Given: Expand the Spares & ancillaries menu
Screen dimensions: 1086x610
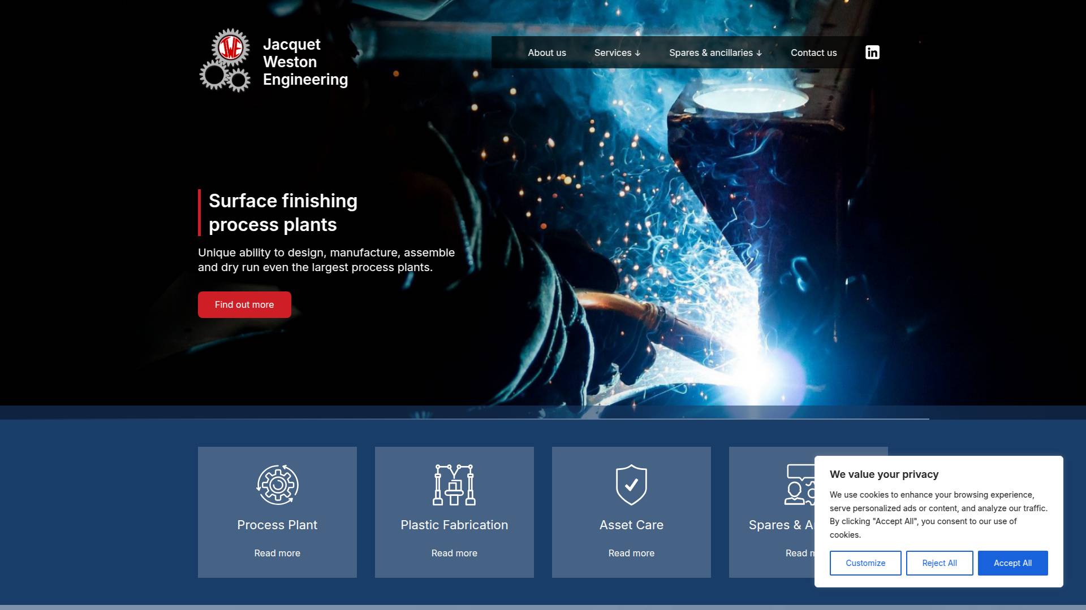Looking at the screenshot, I should click(715, 53).
